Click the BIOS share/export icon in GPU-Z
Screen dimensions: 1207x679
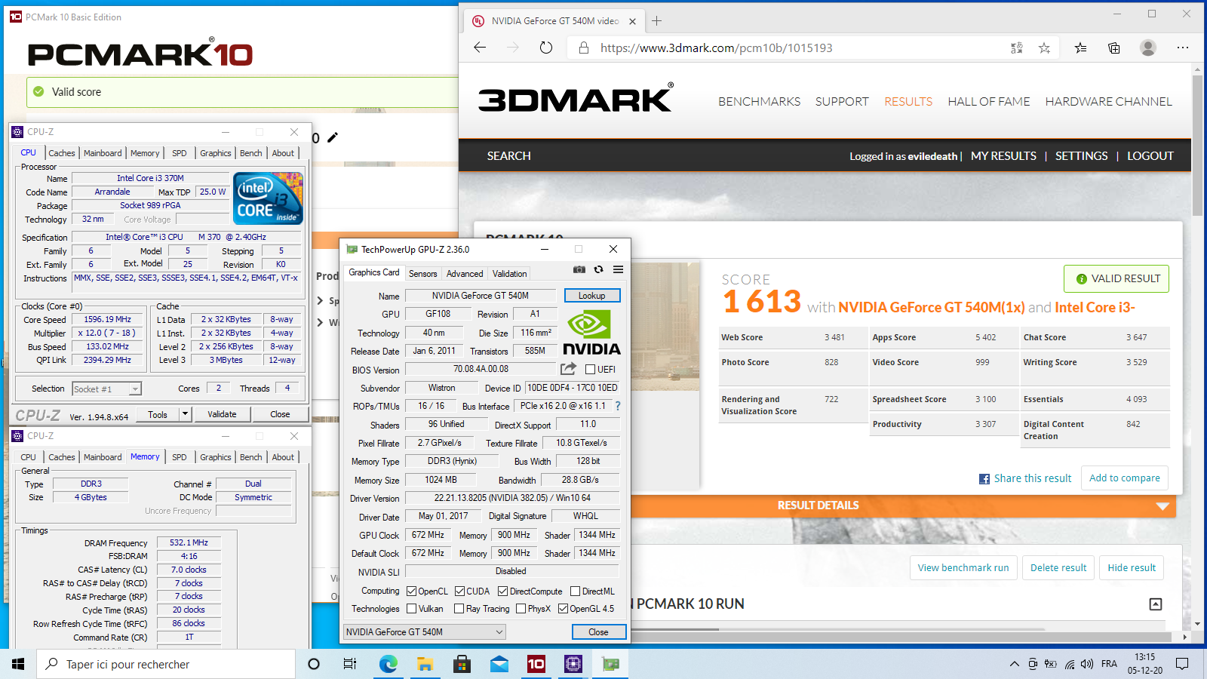(568, 369)
